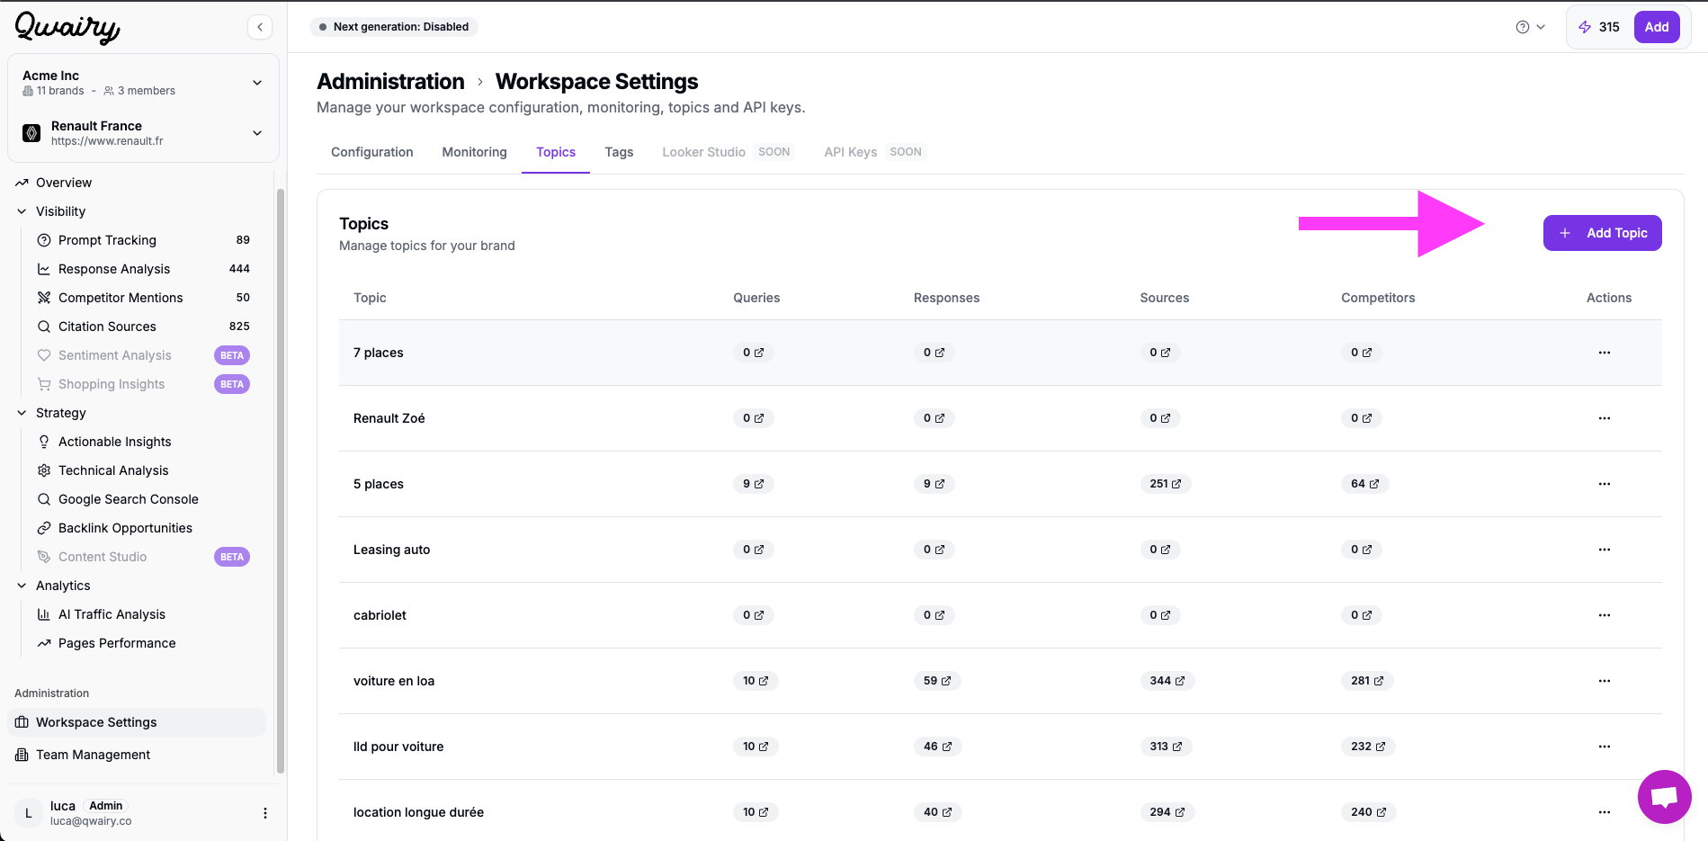Open Backlink Opportunities link icon

(x=43, y=528)
